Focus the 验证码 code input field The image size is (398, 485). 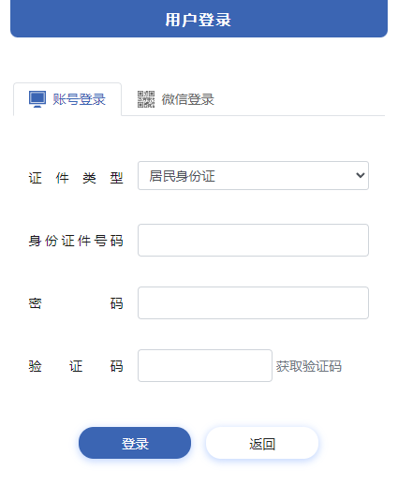pos(205,365)
